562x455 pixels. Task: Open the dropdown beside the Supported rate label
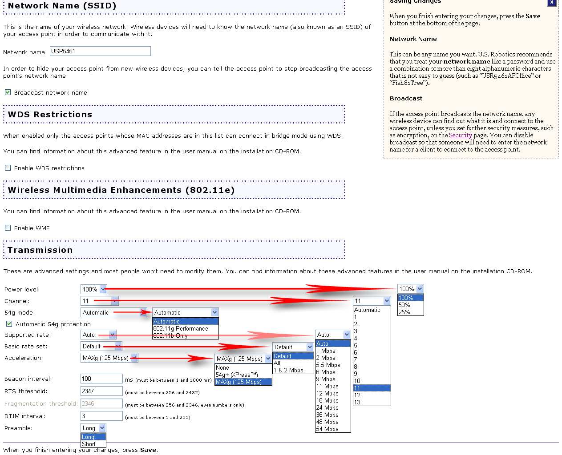point(98,335)
